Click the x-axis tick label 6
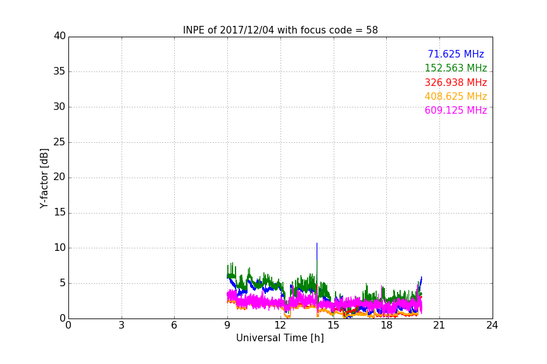The image size is (547, 364). coord(175,325)
